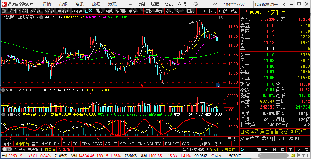This screenshot has width=311, height=159.
Task: Open 九霄龙吟 pane dropdown arrow
Action: 3,114
